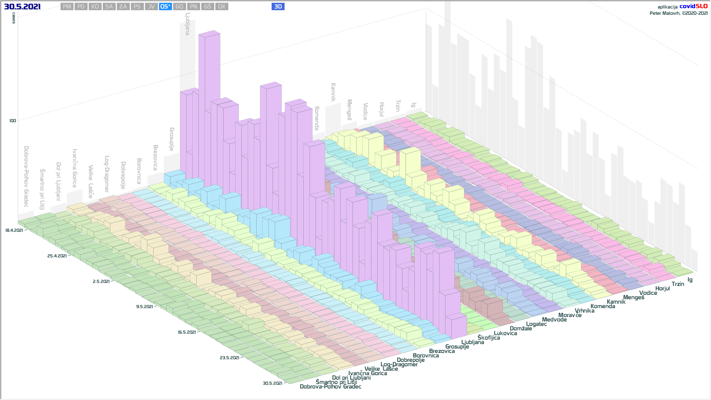Select the PN region button
This screenshot has width=711, height=400.
tap(193, 7)
